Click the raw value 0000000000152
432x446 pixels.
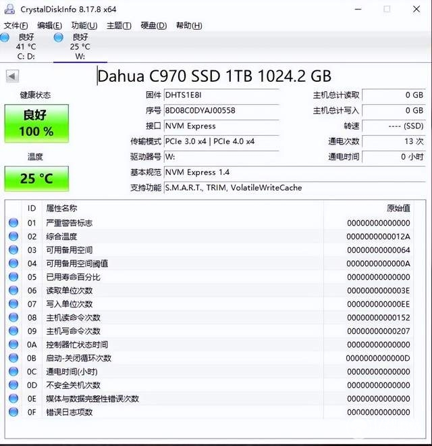(379, 318)
